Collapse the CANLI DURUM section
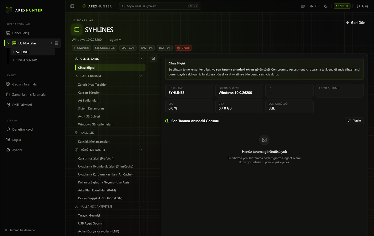The image size is (374, 236). click(141, 76)
